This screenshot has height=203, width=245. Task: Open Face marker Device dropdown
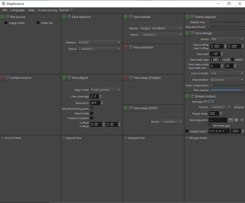point(161,35)
